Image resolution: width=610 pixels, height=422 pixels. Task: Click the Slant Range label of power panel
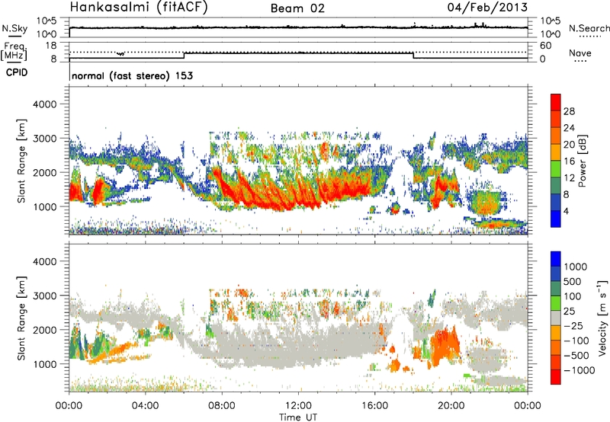click(21, 161)
